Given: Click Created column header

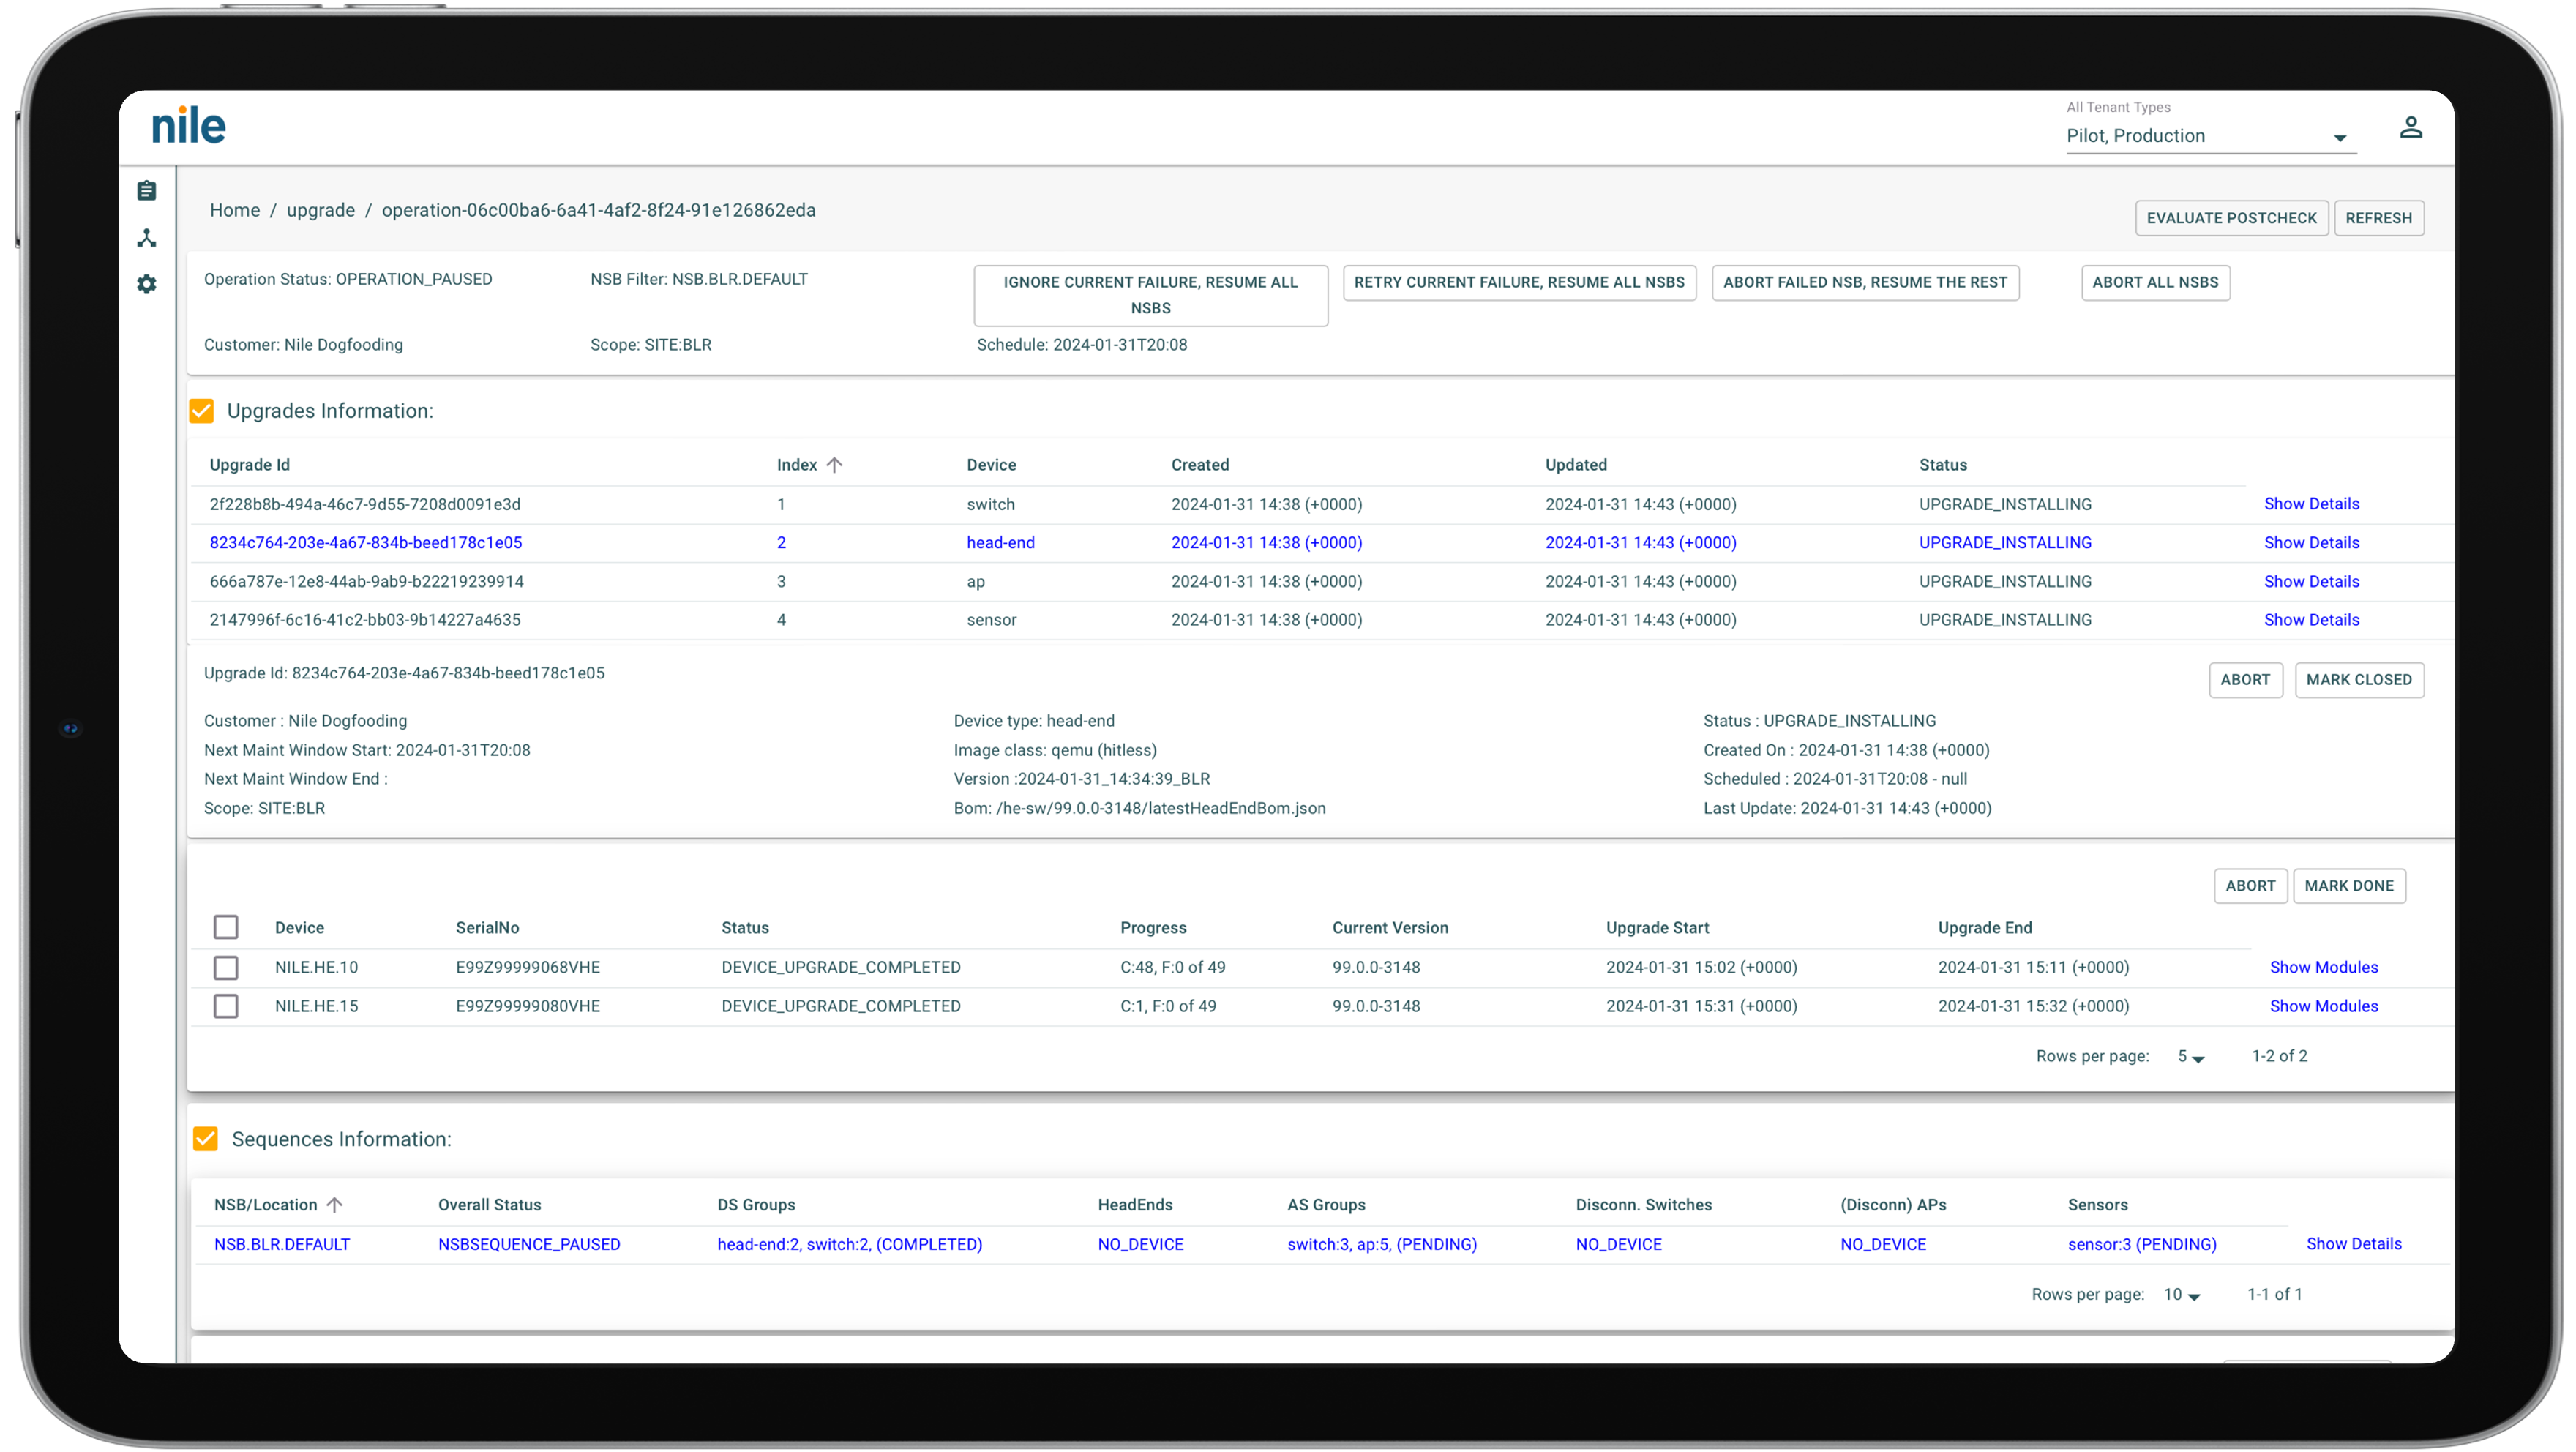Looking at the screenshot, I should (1200, 465).
